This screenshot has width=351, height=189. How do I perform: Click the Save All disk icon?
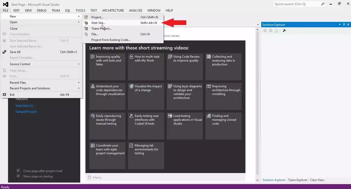coord(4,52)
